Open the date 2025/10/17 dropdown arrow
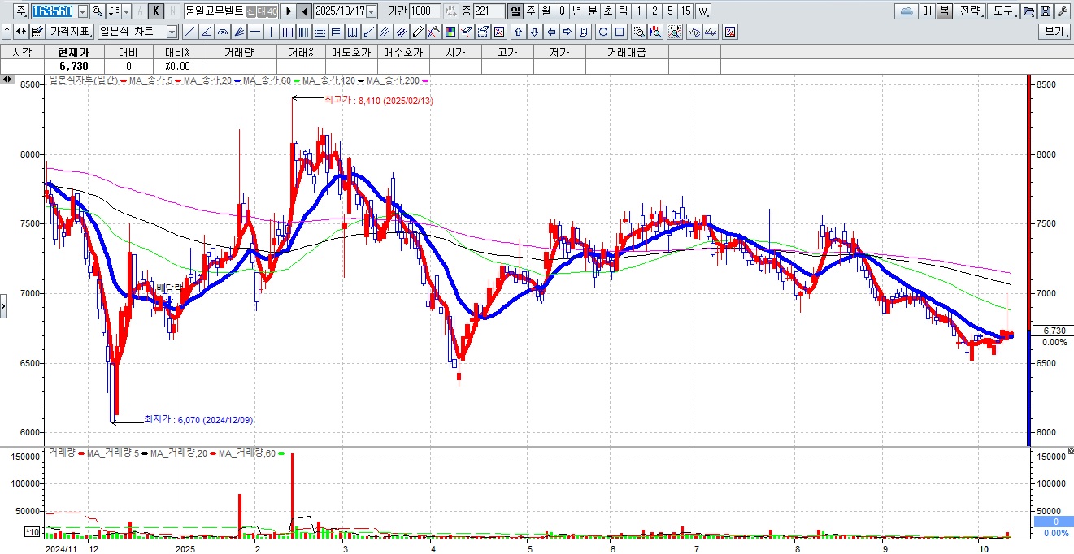The image size is (1074, 554). click(x=372, y=11)
